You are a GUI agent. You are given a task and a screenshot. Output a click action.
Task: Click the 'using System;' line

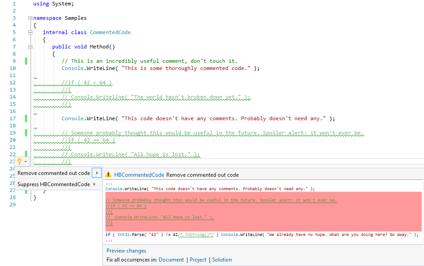(x=54, y=4)
